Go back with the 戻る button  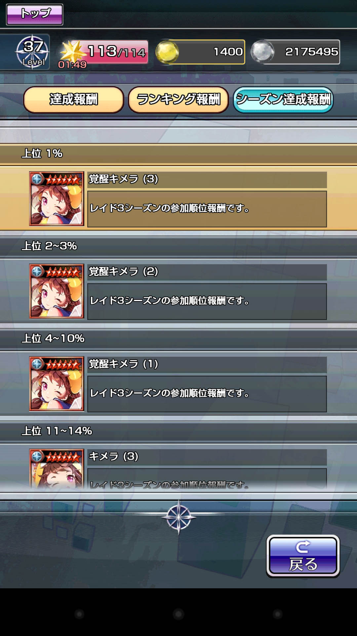(303, 556)
